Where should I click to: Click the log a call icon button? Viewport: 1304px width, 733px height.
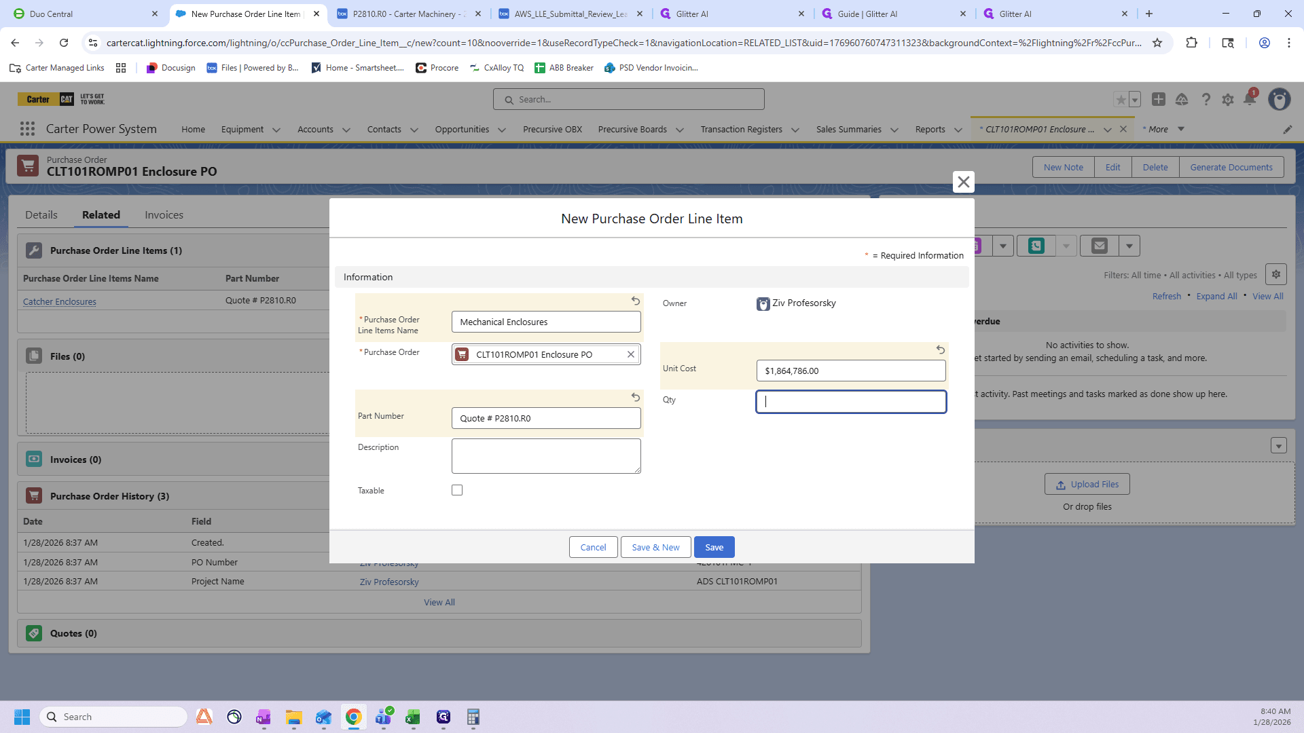[x=1036, y=246]
